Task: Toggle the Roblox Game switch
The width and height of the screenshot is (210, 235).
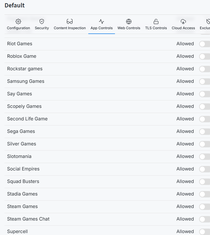Action: [205, 57]
